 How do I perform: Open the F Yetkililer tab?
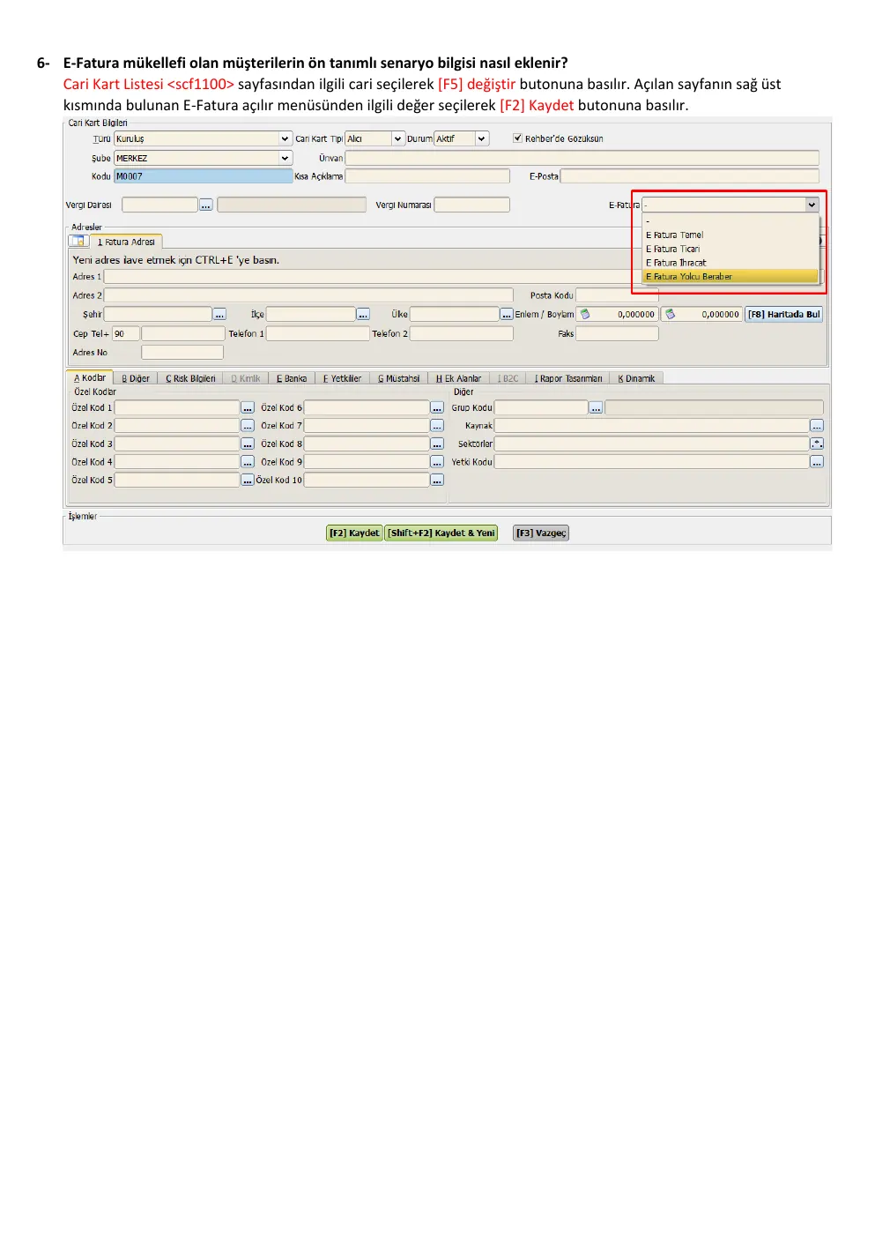(x=342, y=378)
